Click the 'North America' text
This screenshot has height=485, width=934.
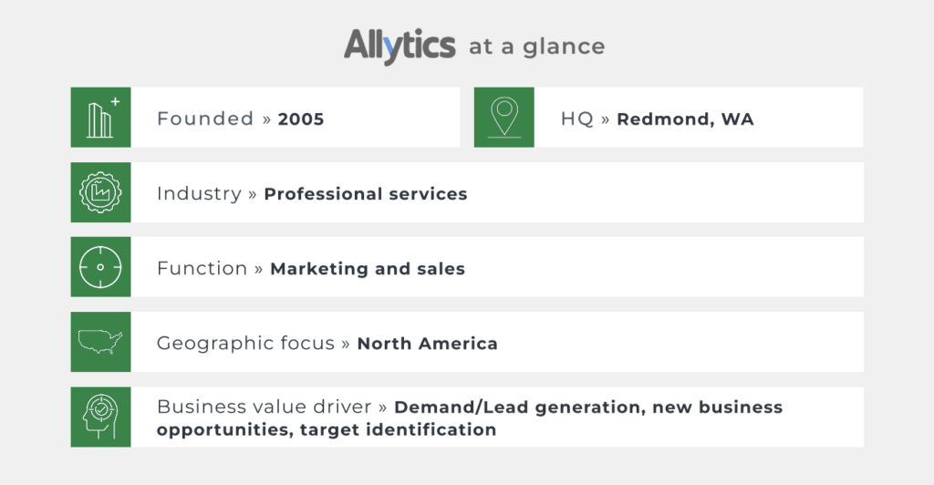427,344
